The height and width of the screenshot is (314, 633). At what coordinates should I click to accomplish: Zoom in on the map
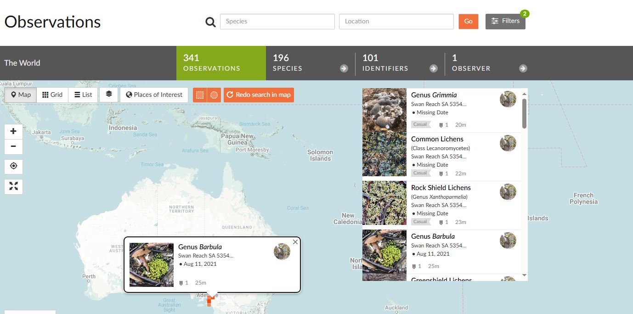[x=13, y=132]
